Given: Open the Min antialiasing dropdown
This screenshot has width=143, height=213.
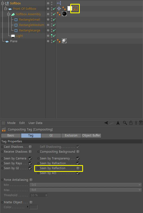Looking at the screenshot, I should click(x=86, y=185).
